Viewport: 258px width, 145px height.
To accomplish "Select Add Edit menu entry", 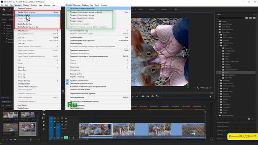I will 37,37.
